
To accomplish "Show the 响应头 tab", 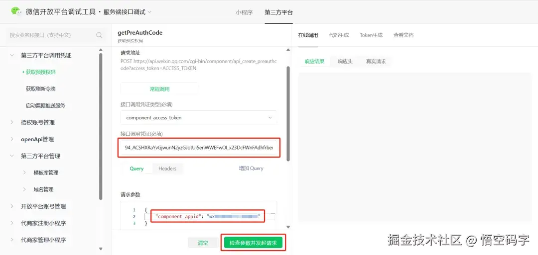I will (x=345, y=62).
